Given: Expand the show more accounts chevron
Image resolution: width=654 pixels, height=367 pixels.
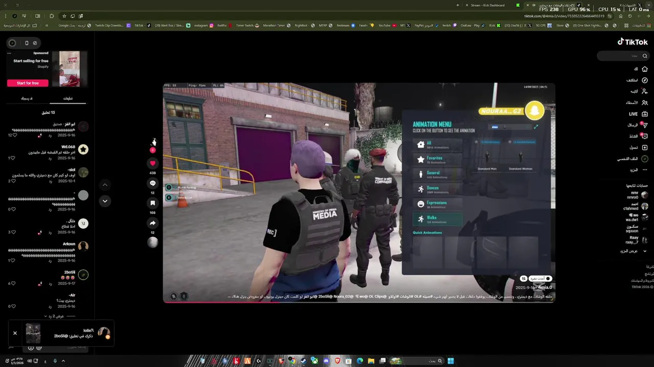Looking at the screenshot, I should (644, 251).
